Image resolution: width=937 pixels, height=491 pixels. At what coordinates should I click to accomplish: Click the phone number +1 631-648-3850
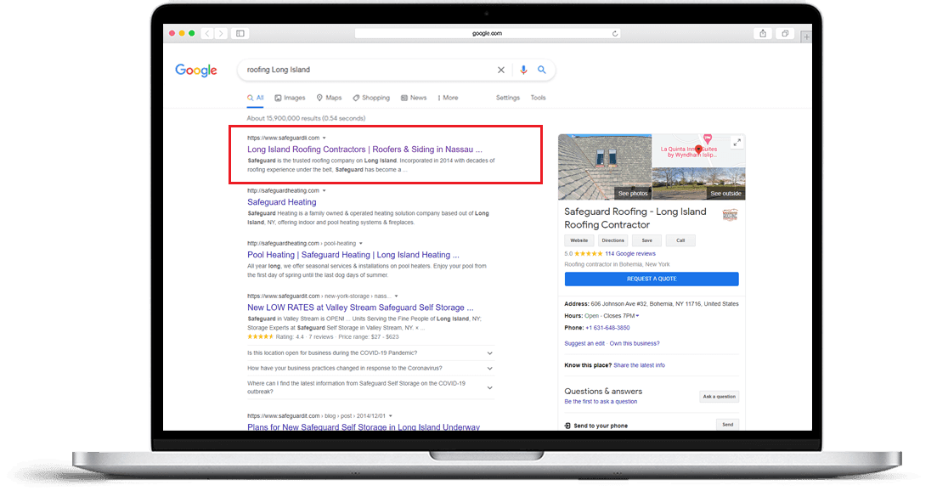pyautogui.click(x=607, y=328)
